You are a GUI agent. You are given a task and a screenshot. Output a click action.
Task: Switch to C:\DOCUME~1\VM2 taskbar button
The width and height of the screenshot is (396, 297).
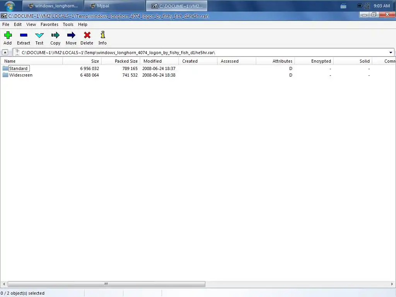177,6
